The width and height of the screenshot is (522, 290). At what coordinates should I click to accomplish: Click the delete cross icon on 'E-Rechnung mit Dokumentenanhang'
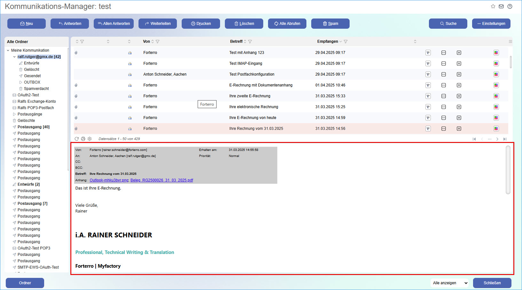(x=459, y=85)
